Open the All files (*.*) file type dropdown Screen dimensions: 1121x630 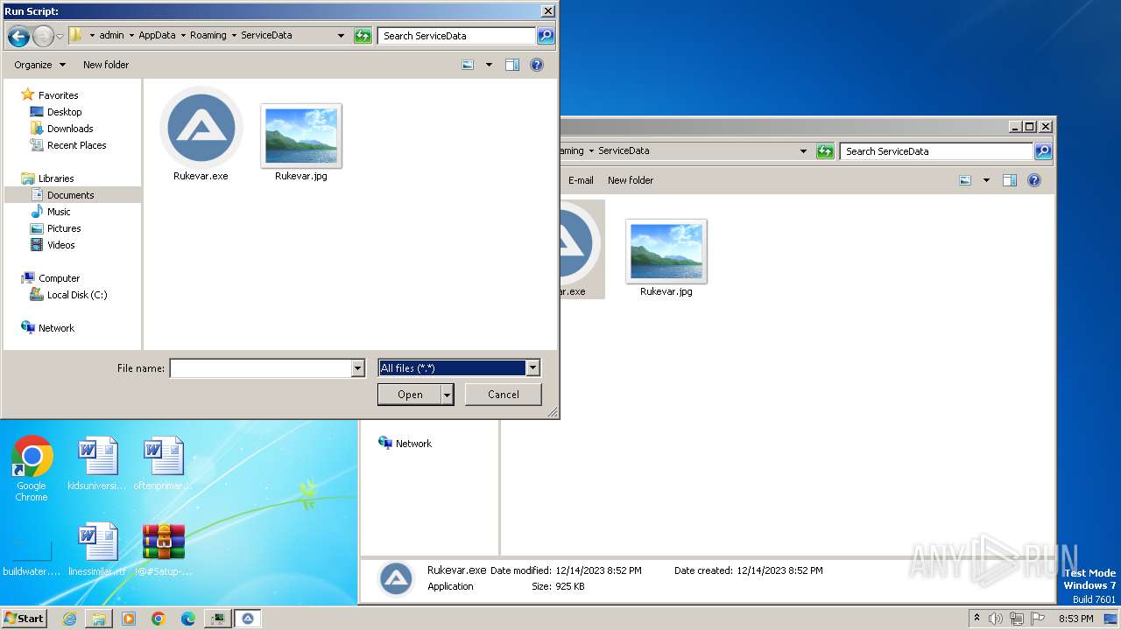[459, 368]
